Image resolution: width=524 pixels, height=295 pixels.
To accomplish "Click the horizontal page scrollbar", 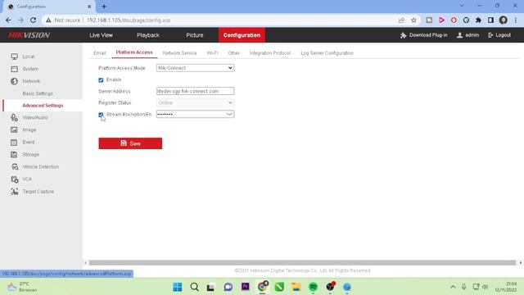I will pyautogui.click(x=302, y=263).
